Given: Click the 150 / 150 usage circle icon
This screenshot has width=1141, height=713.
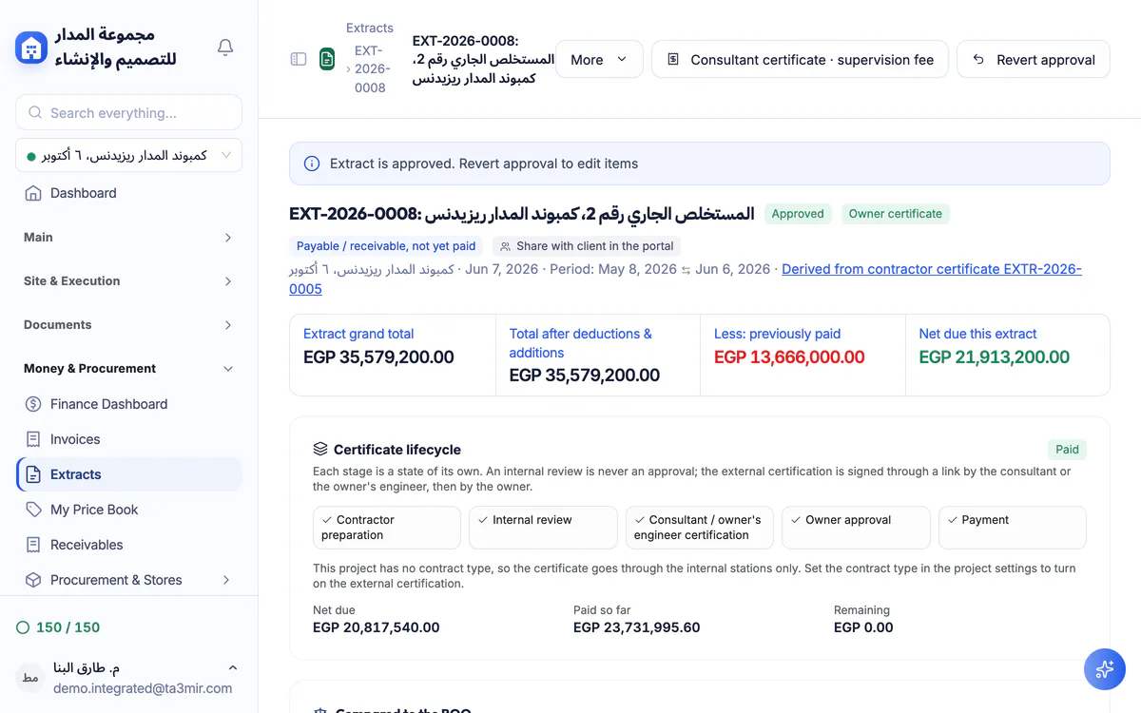Looking at the screenshot, I should tap(24, 627).
